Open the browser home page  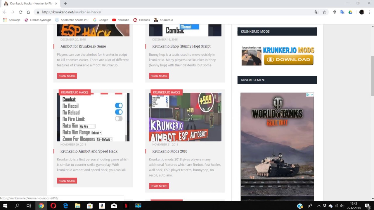click(28, 12)
